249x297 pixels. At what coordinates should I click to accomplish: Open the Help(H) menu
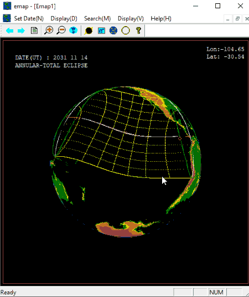tap(161, 19)
